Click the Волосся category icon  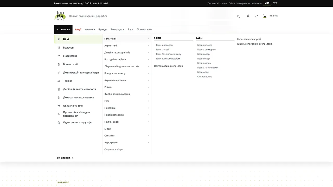pyautogui.click(x=59, y=48)
